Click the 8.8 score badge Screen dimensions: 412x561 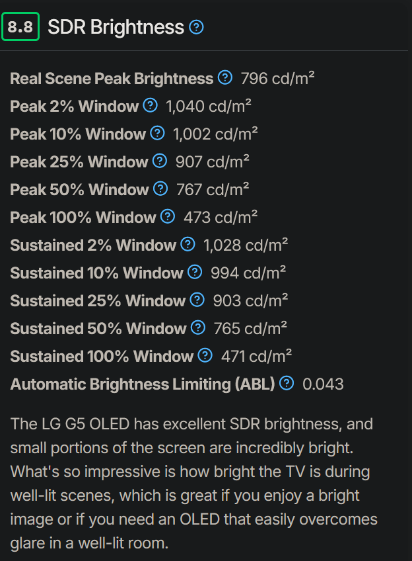pos(20,27)
